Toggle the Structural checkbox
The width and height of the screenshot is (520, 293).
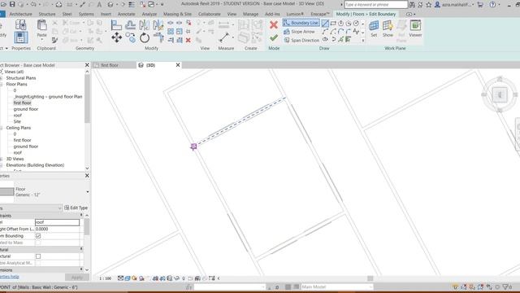tap(38, 256)
